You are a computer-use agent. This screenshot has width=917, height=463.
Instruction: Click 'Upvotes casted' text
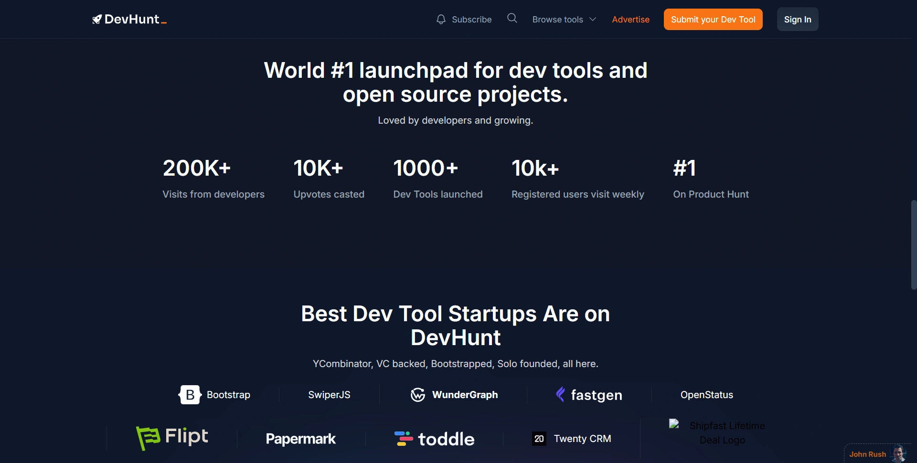coord(329,194)
